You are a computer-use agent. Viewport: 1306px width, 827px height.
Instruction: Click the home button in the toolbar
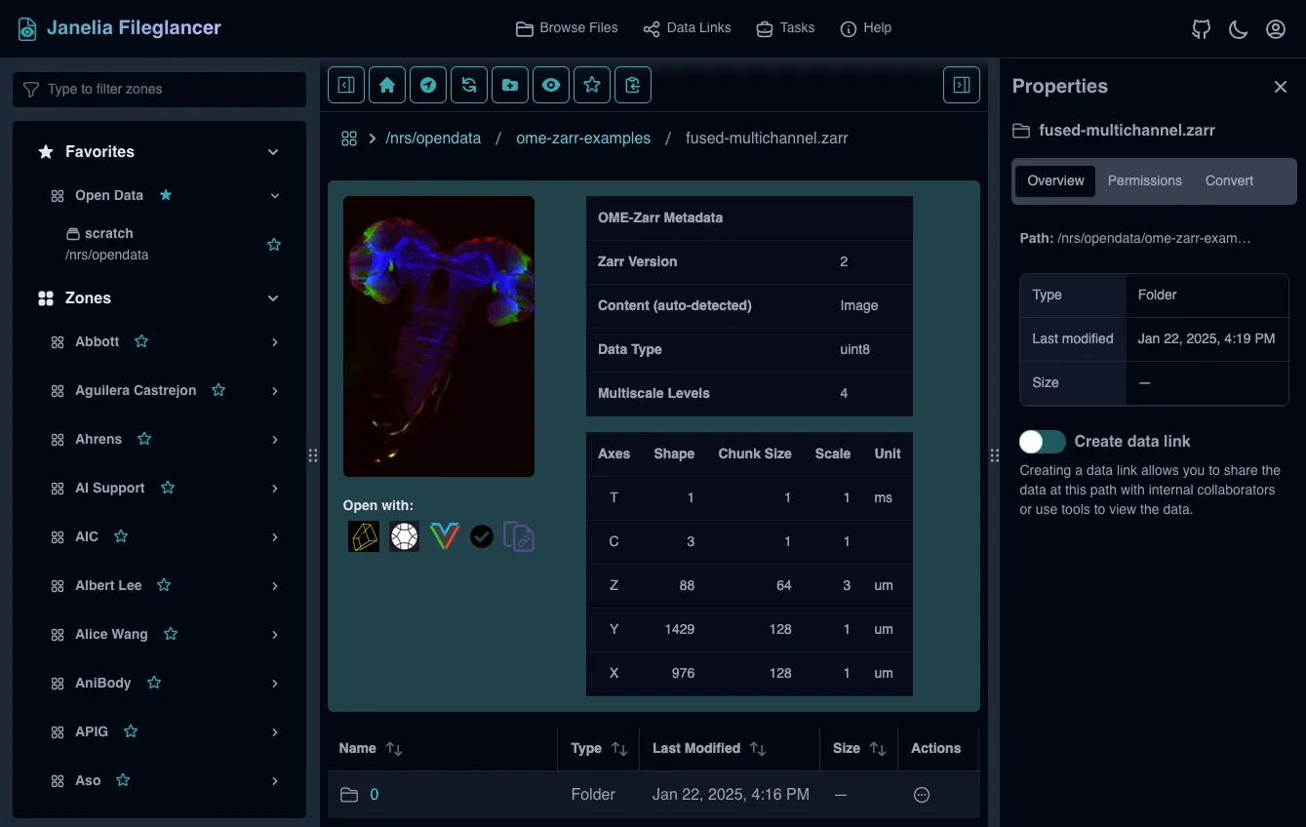click(387, 85)
